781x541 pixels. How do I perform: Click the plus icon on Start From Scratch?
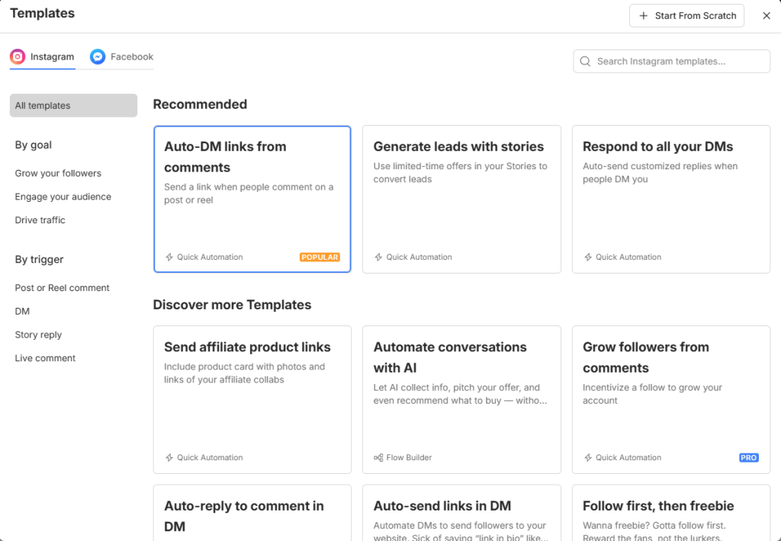pos(644,15)
